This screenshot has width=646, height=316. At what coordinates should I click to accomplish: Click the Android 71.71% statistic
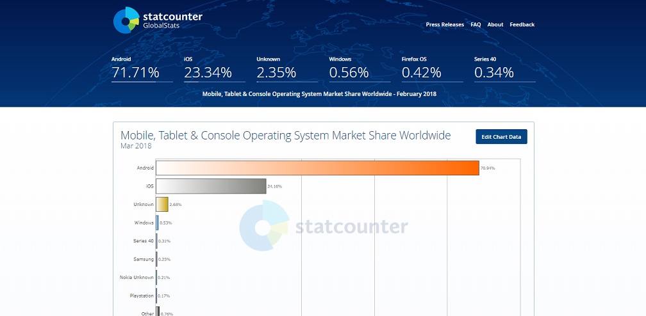(142, 68)
